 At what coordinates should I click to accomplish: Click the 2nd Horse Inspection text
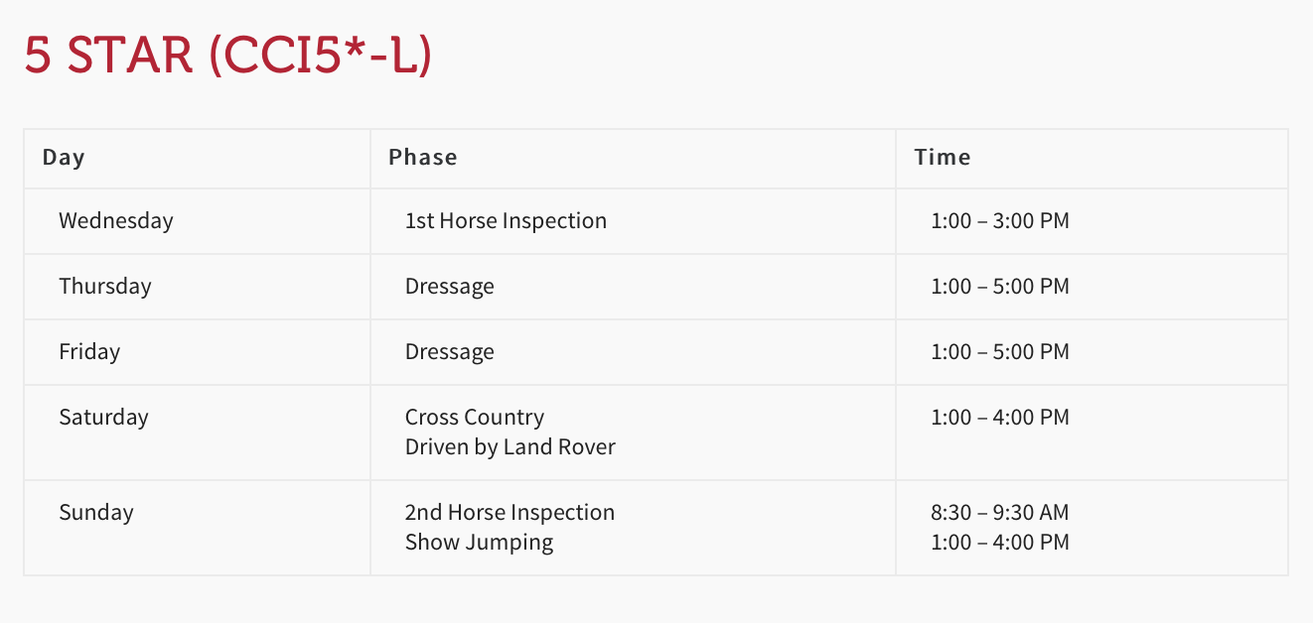point(510,512)
